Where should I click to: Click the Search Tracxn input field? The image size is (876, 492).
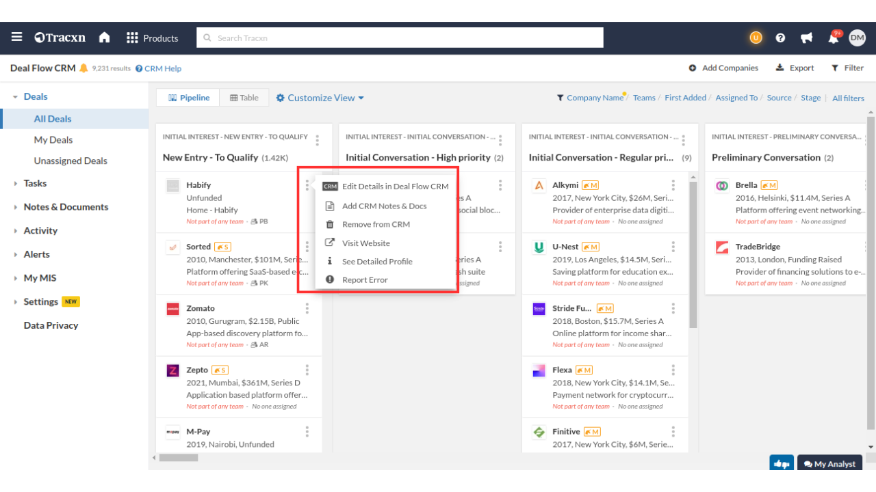(x=400, y=38)
